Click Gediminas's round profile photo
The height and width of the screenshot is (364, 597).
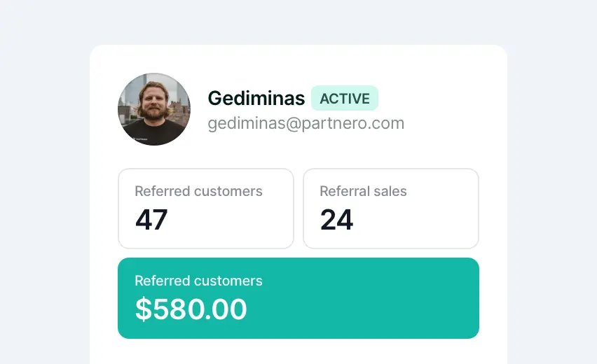[154, 109]
